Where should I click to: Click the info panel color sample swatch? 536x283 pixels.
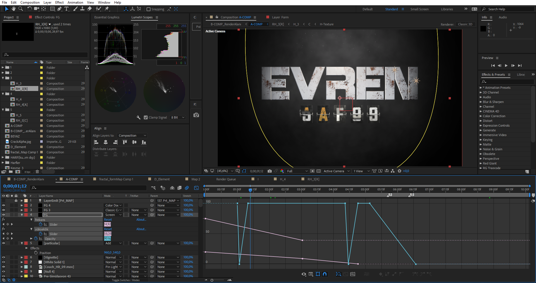click(483, 29)
